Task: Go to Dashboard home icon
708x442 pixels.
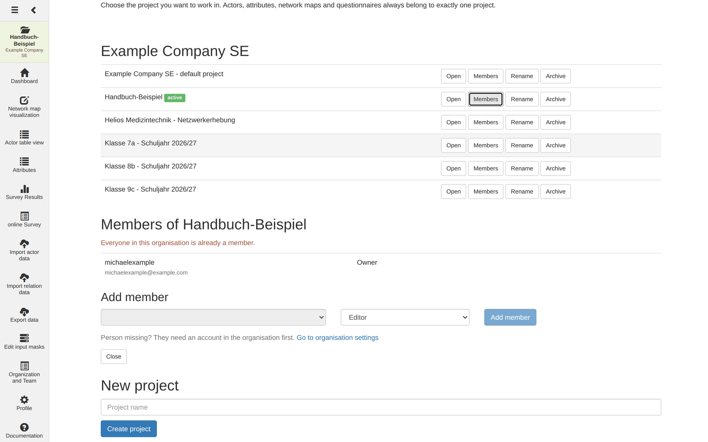Action: 24,73
